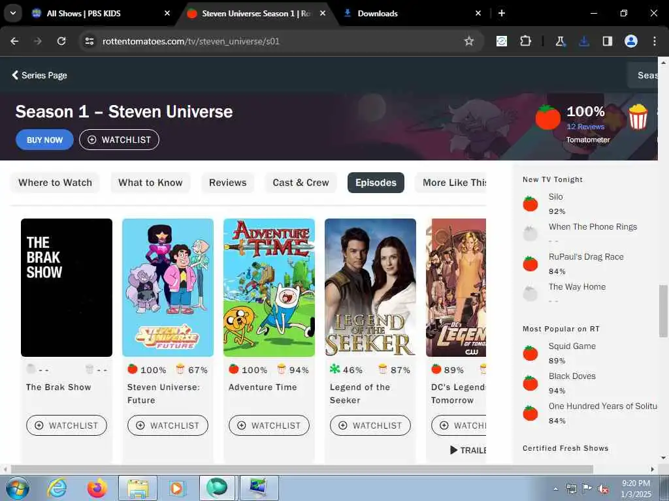Open RuPaul's Drag Race link
This screenshot has height=501, width=669.
586,257
